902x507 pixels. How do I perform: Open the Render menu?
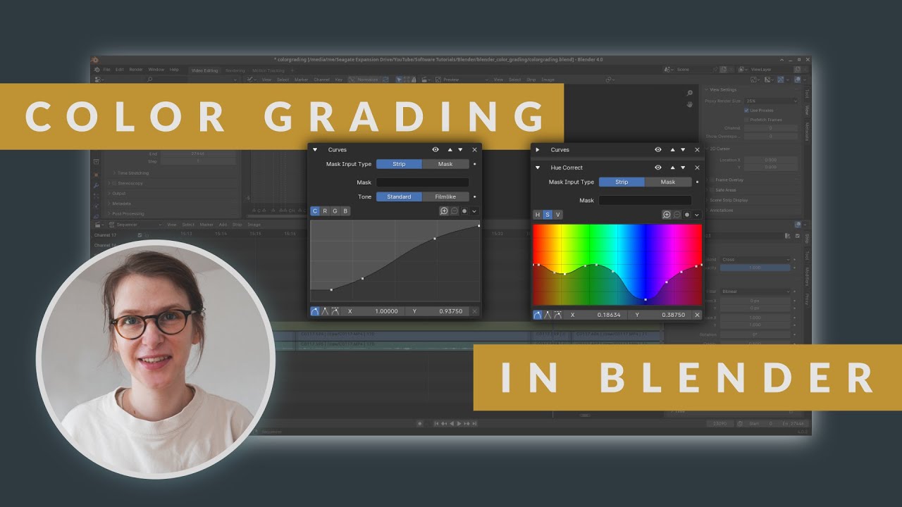pos(136,70)
